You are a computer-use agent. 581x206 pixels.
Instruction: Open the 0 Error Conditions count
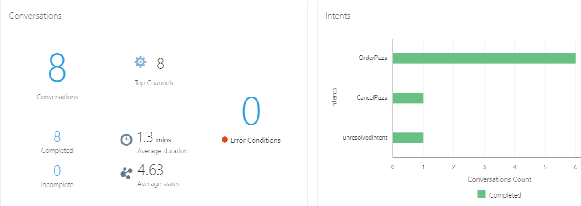point(251,112)
